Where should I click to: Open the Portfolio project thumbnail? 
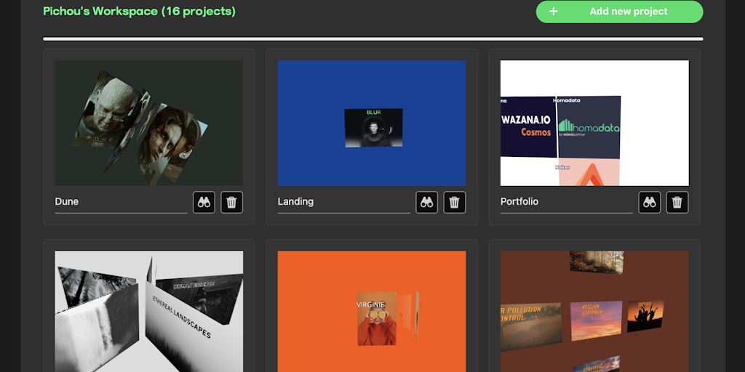tap(594, 123)
